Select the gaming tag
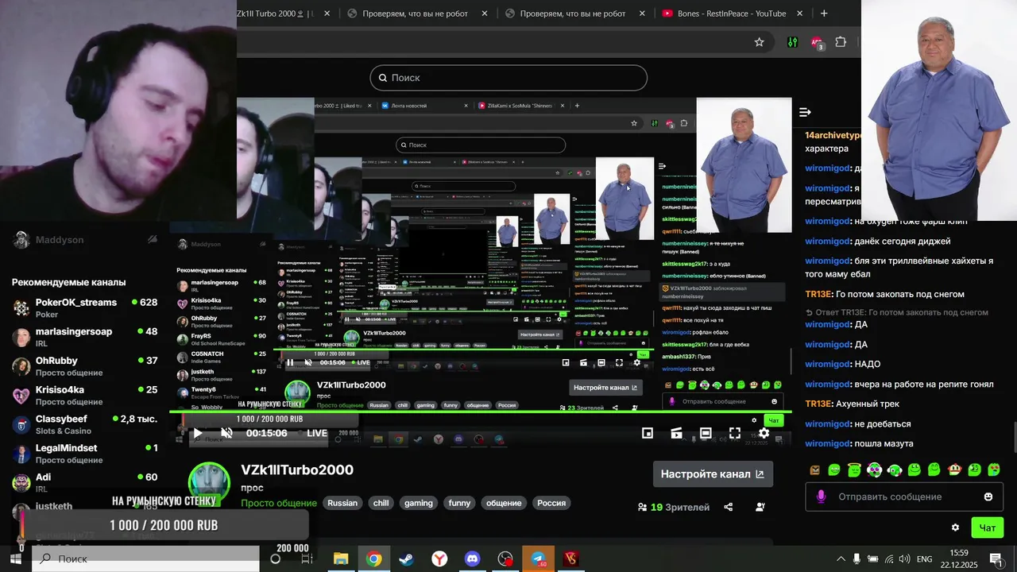Viewport: 1017px width, 572px height. tap(419, 503)
